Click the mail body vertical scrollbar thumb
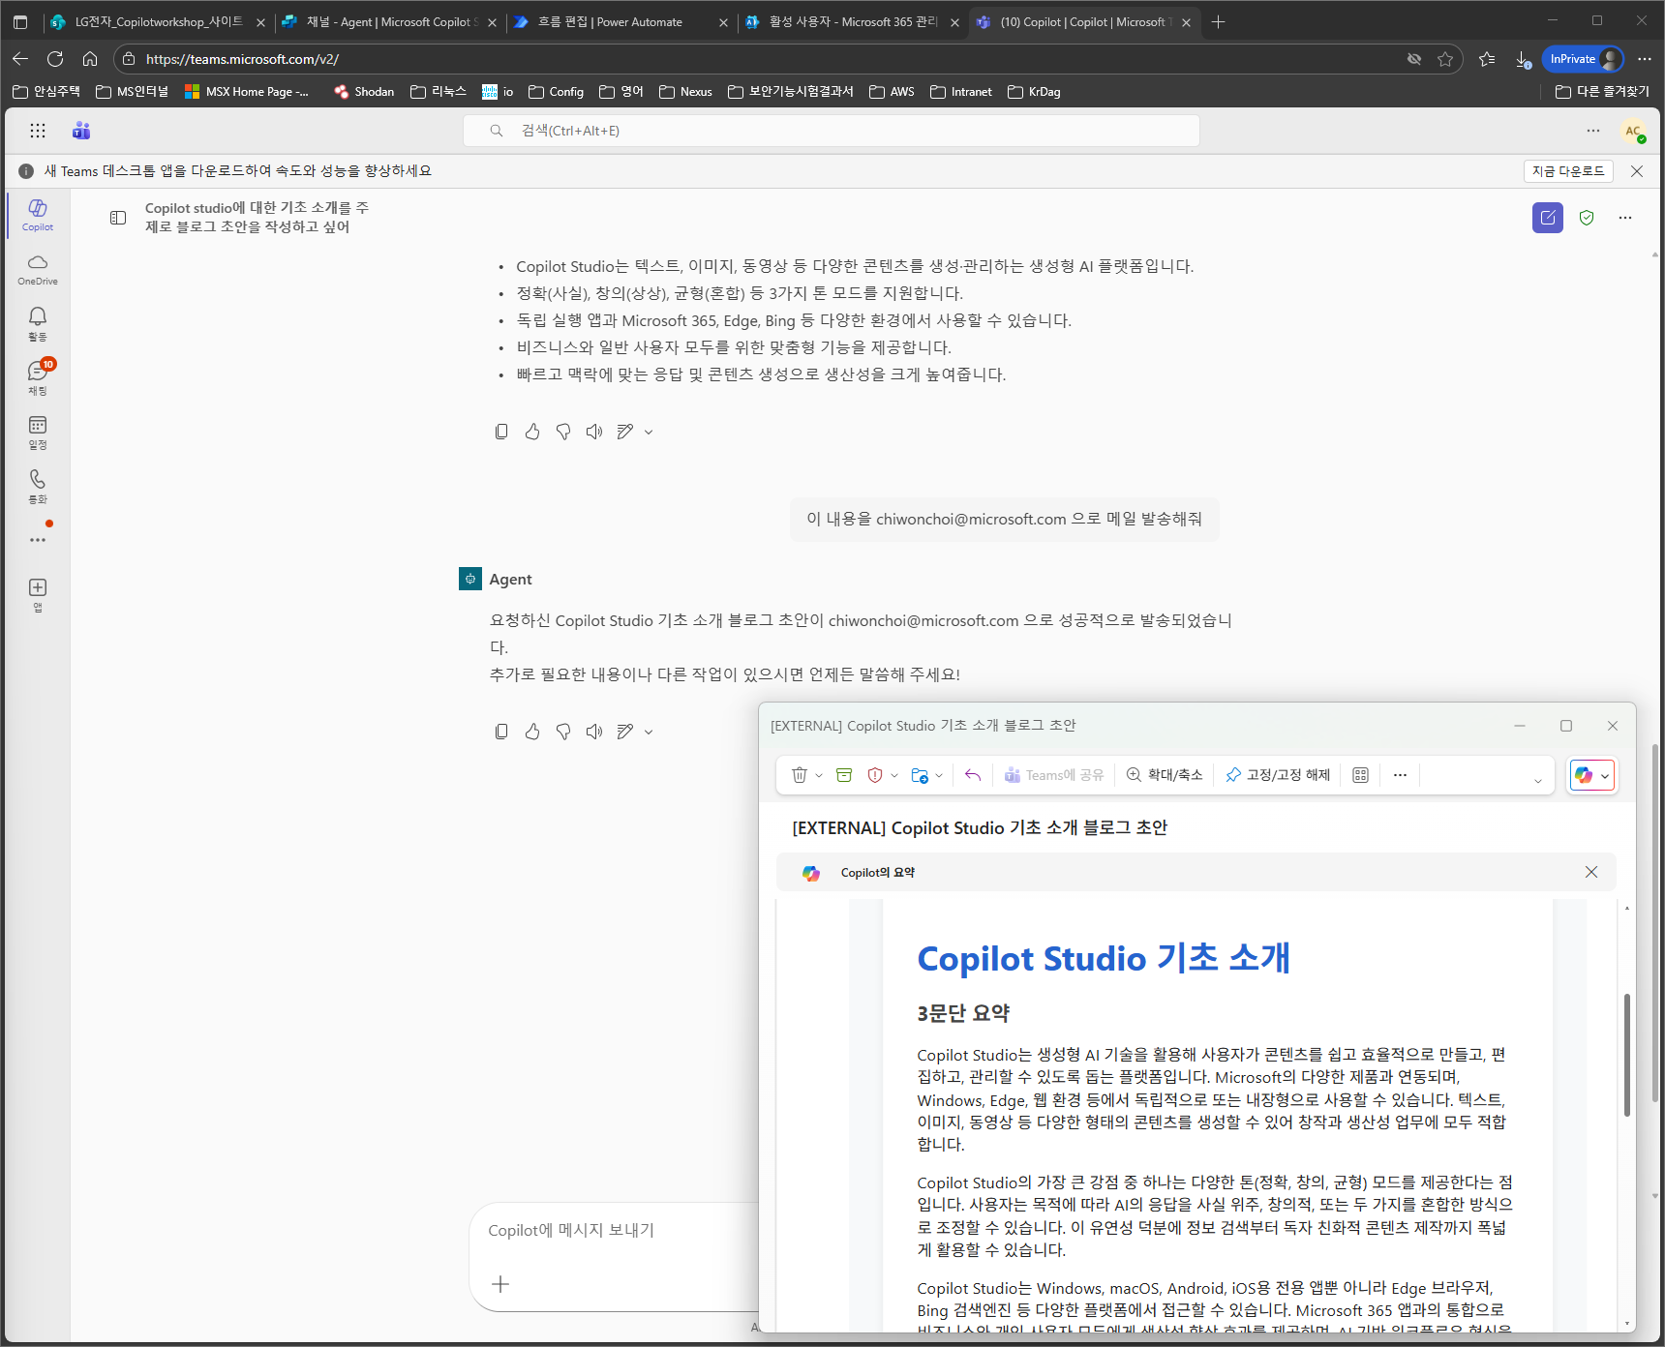The width and height of the screenshot is (1665, 1347). click(x=1627, y=1055)
